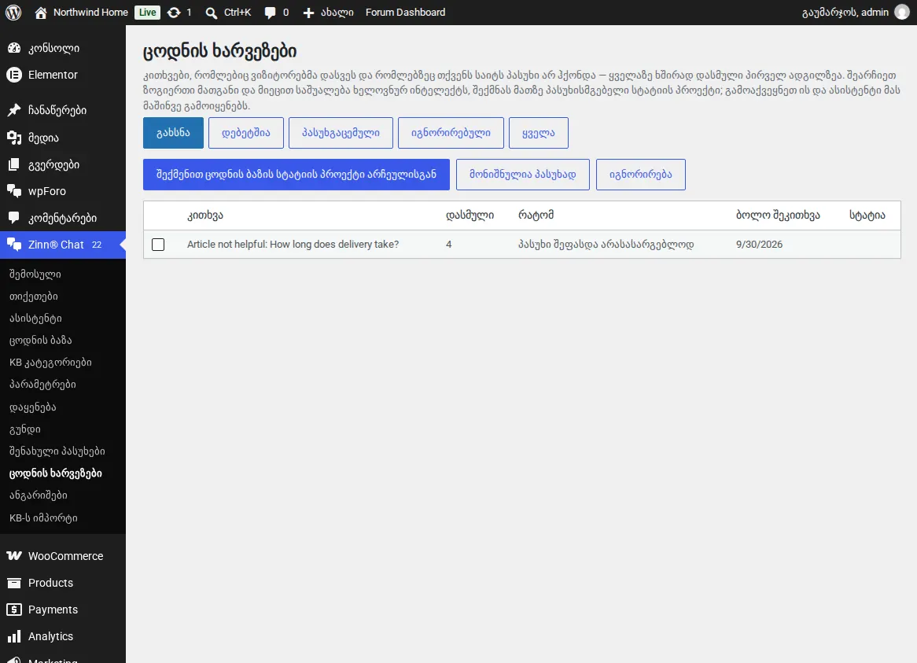Image resolution: width=917 pixels, height=663 pixels.
Task: Click the Payments dollar icon
Action: coord(14,610)
